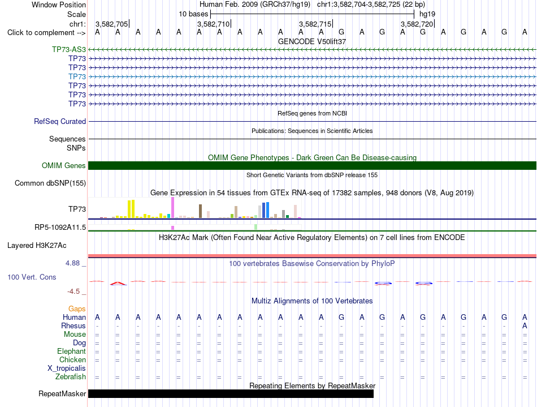The width and height of the screenshot is (537, 407).
Task: Click 'Publications: Sequences in Scientific Articles' title
Action: pyautogui.click(x=312, y=131)
